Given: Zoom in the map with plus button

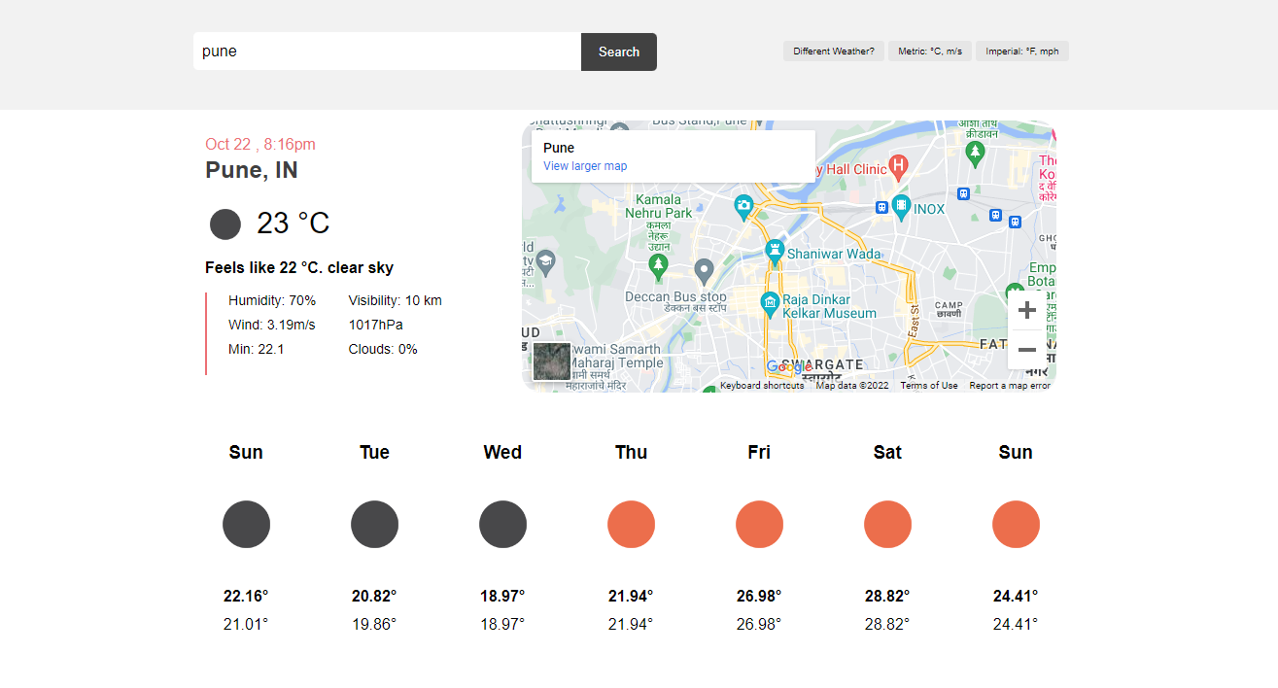Looking at the screenshot, I should [1026, 311].
